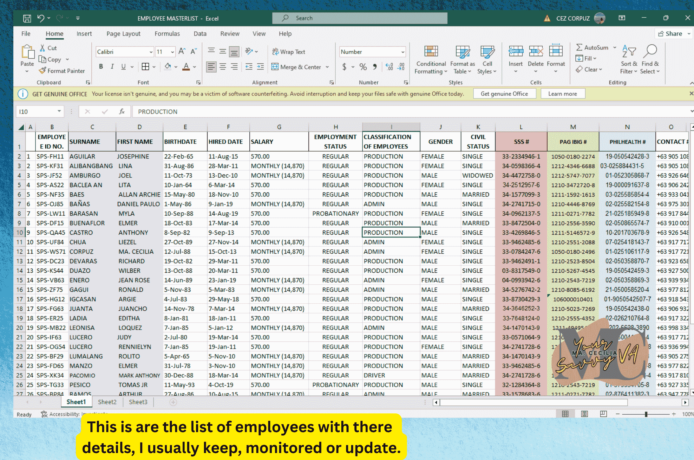Click the AutoSum sigma icon
This screenshot has height=460, width=694.
[x=579, y=47]
